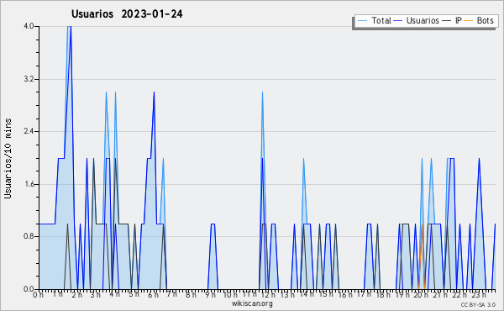The height and width of the screenshot is (311, 504).
Task: Click the 17 h time label
Action: point(364,294)
